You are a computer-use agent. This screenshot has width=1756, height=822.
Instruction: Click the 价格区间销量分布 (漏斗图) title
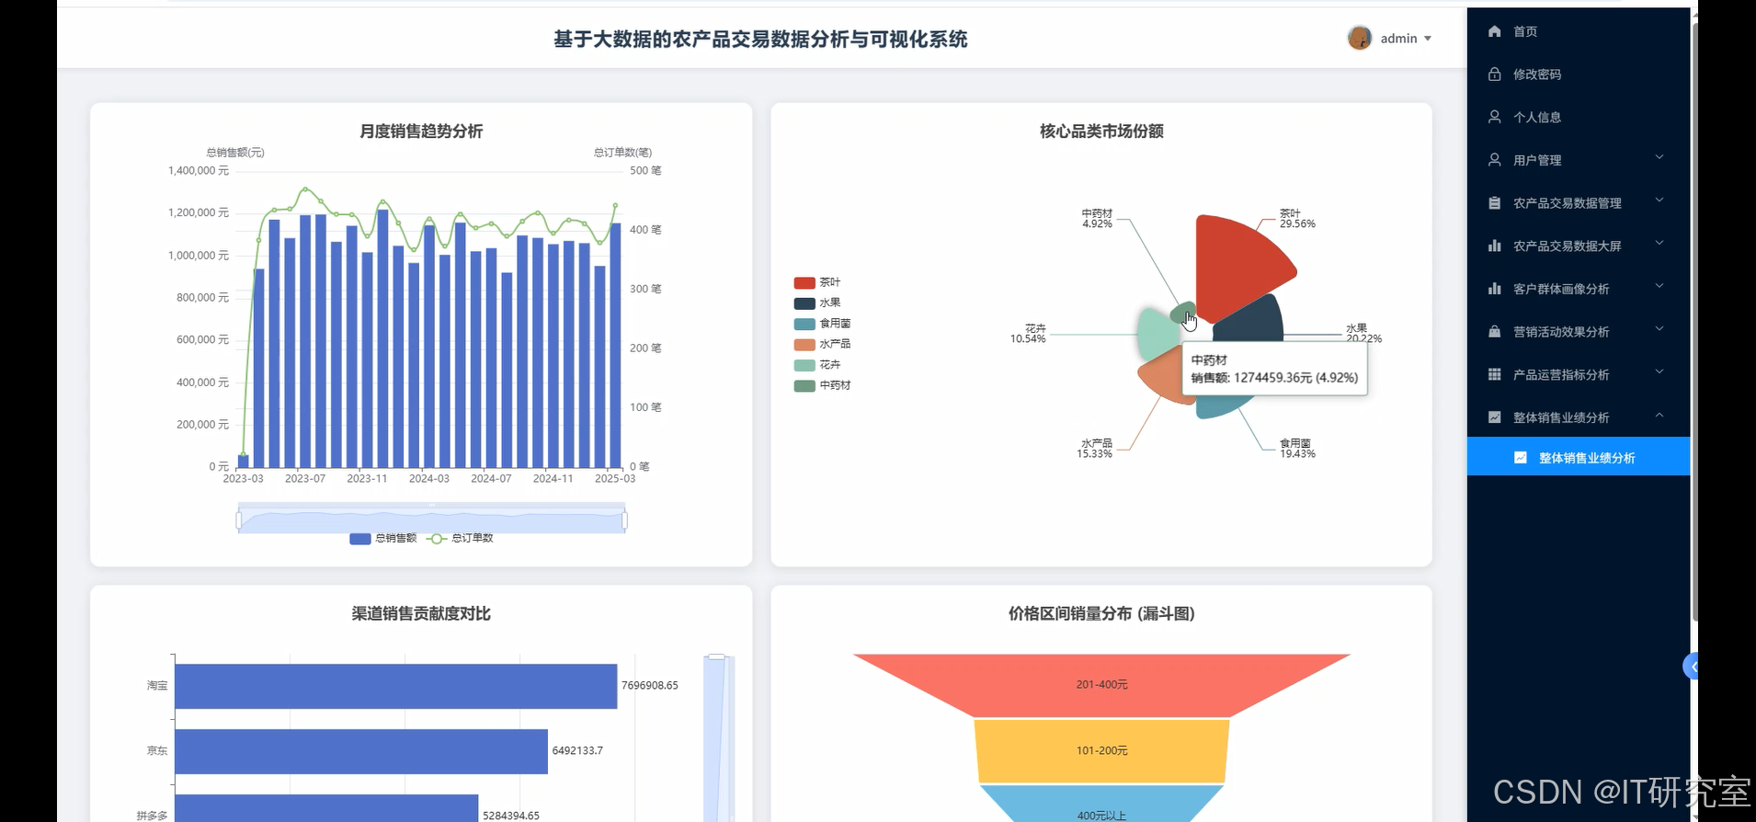point(1101,613)
